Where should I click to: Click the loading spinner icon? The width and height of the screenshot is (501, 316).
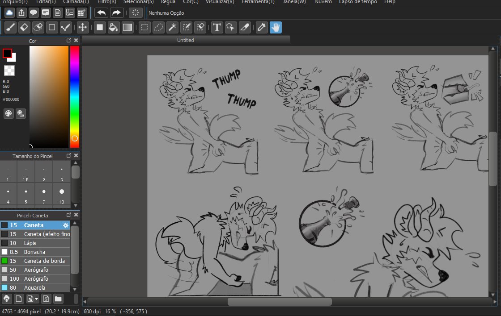(x=136, y=13)
